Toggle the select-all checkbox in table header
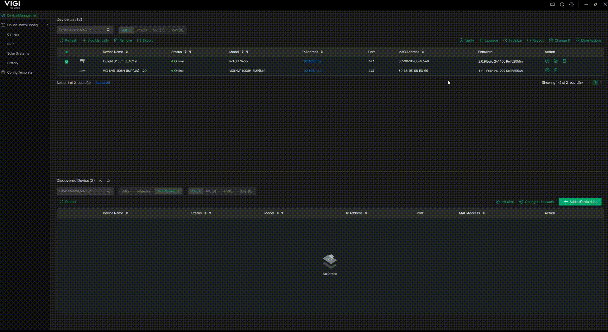 point(66,52)
